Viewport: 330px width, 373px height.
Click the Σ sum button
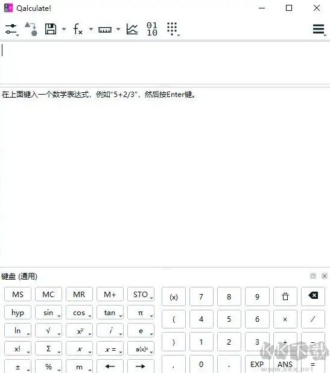point(48,348)
